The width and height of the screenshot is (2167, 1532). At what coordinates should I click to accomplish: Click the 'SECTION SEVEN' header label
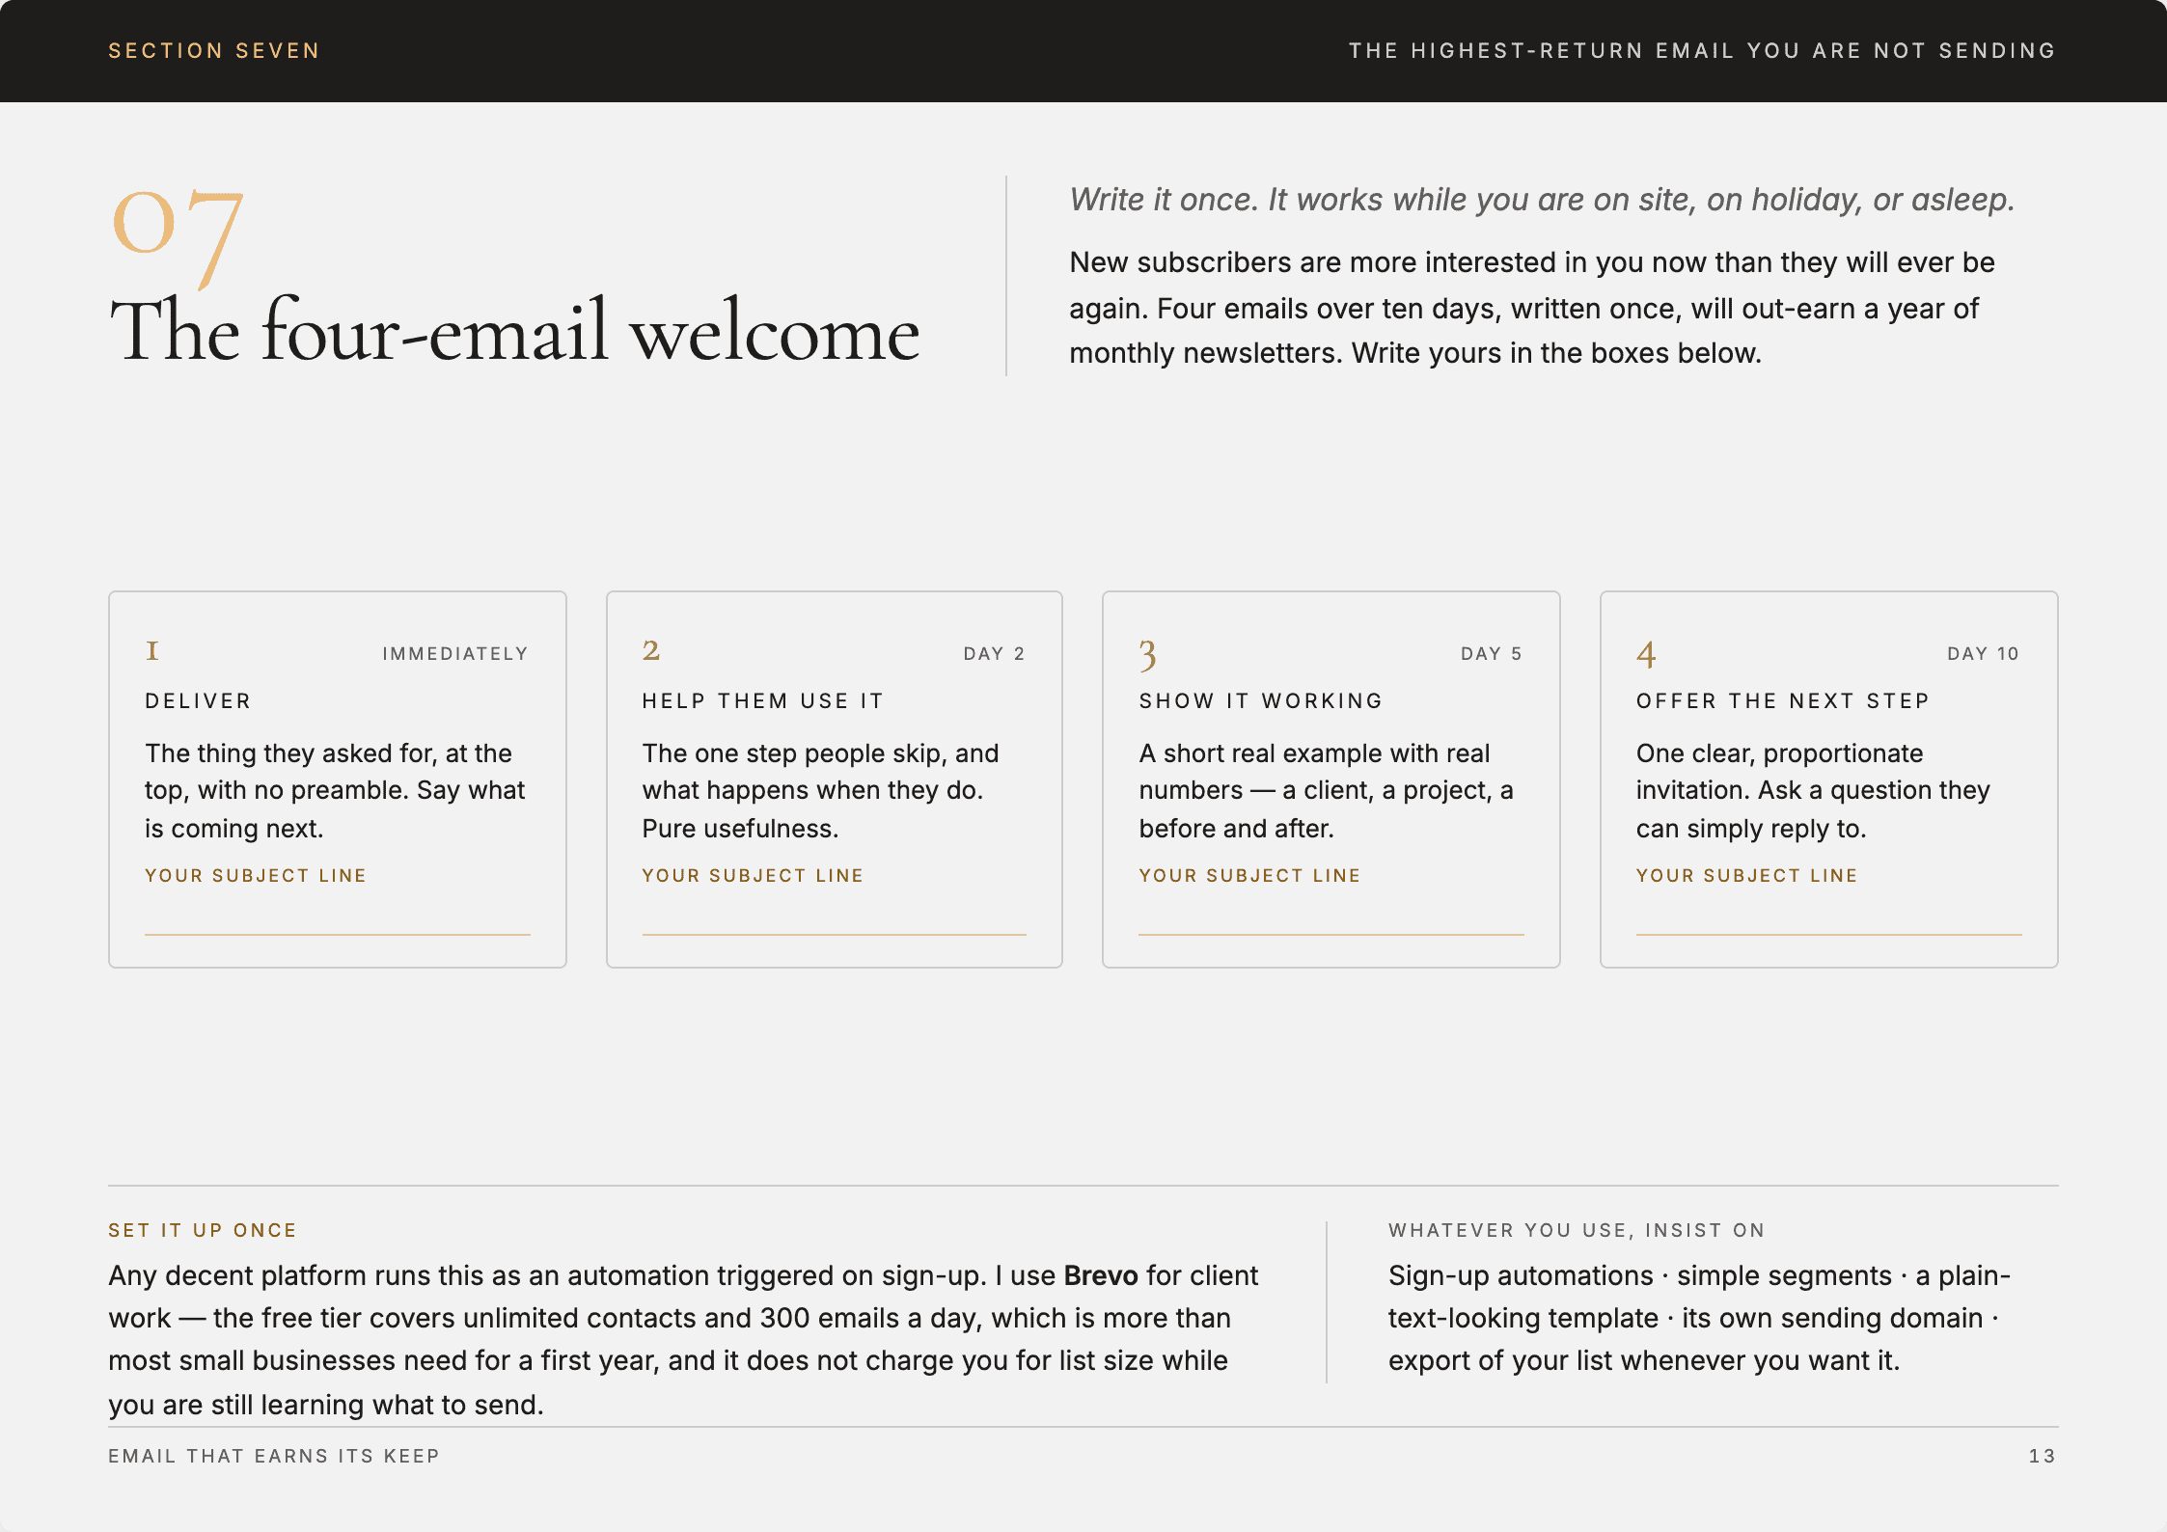(x=213, y=50)
